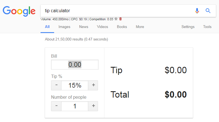Switch to the News tab
Image resolution: width=219 pixels, height=122 pixels.
click(x=84, y=27)
